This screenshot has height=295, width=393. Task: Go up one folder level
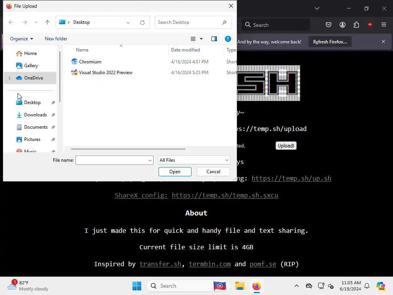[x=47, y=22]
